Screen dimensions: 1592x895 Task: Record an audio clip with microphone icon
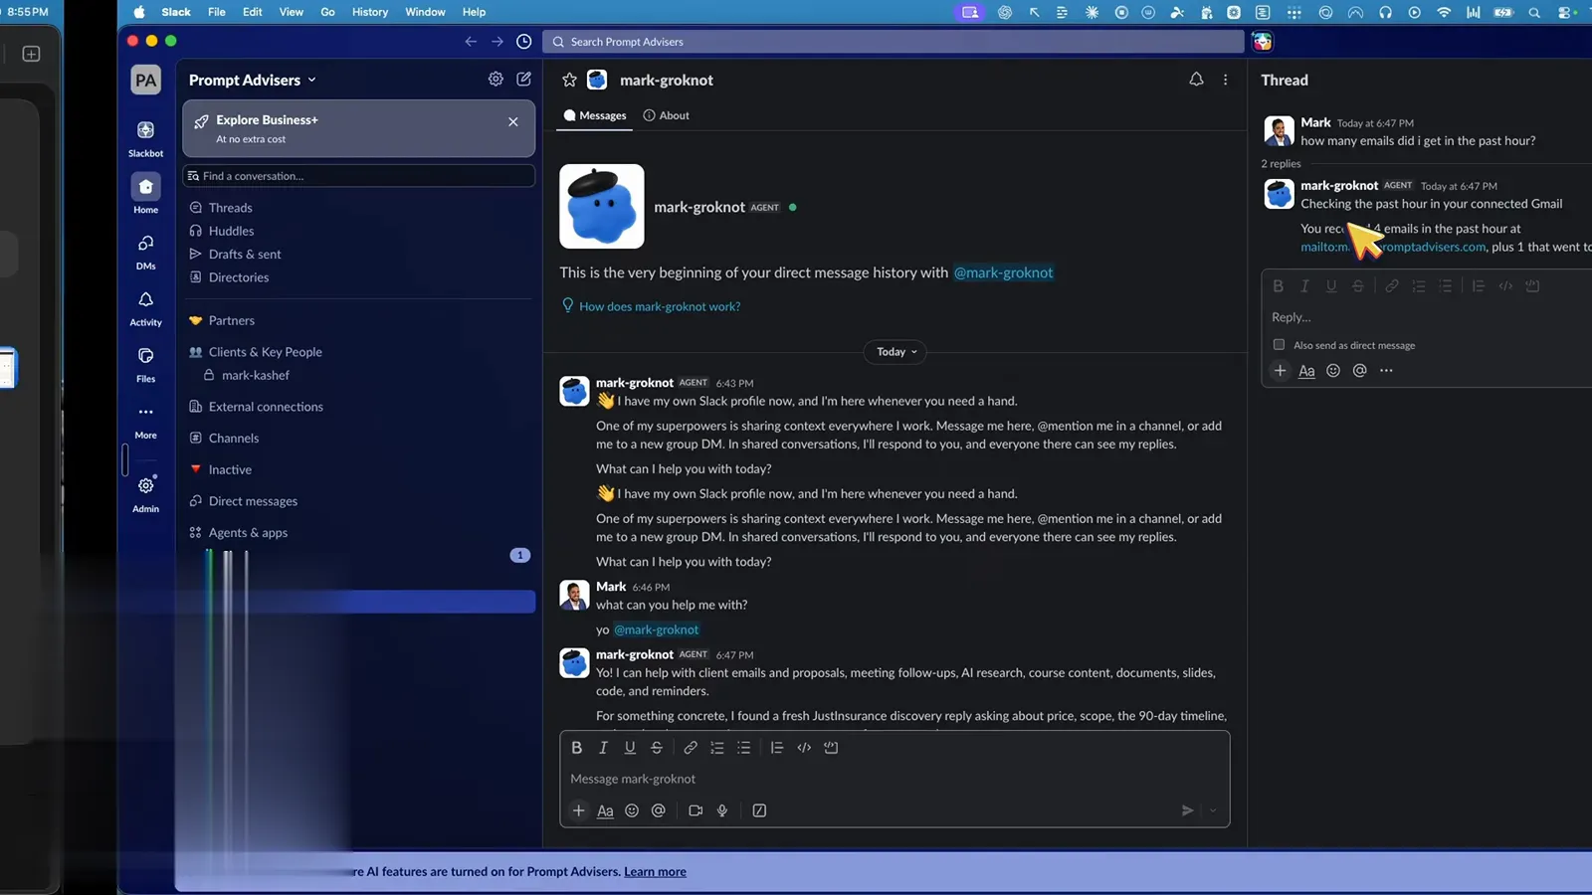[x=722, y=810]
